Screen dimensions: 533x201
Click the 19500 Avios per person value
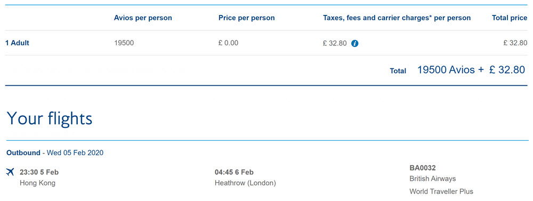[124, 43]
